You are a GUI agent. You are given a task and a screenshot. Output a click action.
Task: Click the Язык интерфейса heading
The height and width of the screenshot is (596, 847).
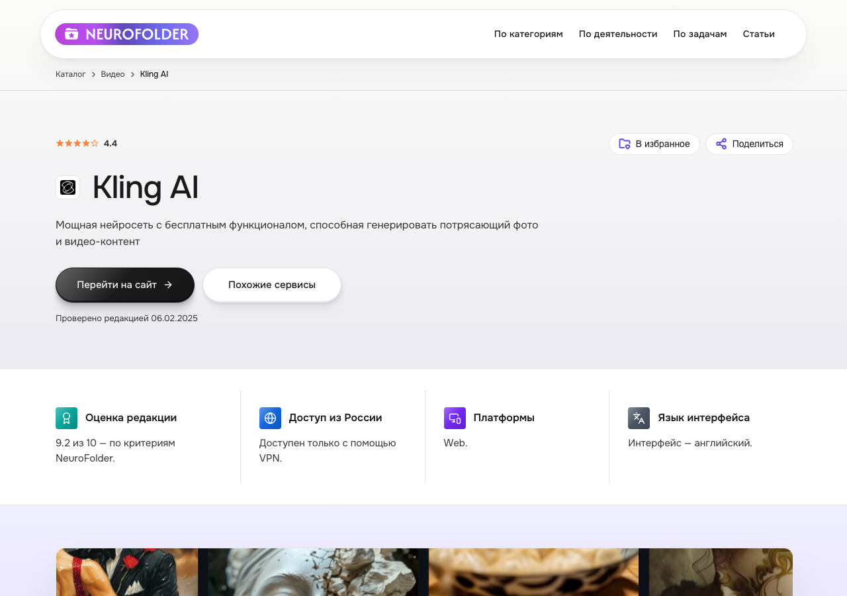(x=703, y=418)
